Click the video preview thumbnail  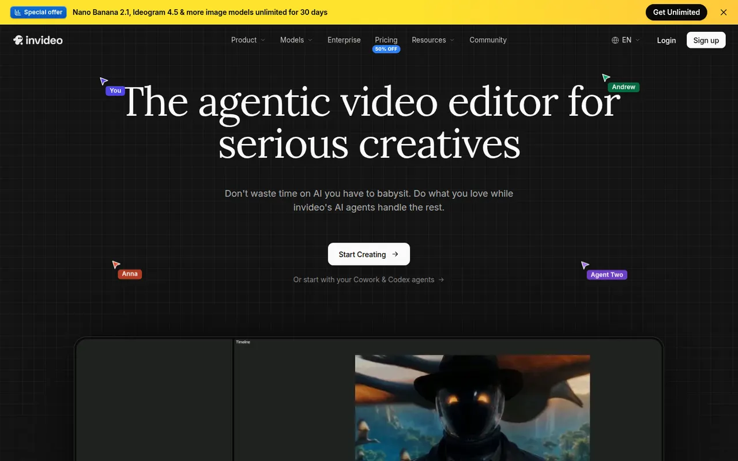pos(472,408)
